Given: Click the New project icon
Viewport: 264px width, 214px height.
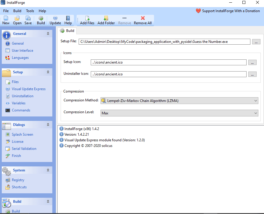Looking at the screenshot, I should [x=6, y=20].
